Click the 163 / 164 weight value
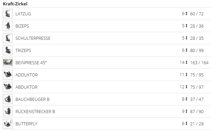This screenshot has width=211, height=131. 199,63
